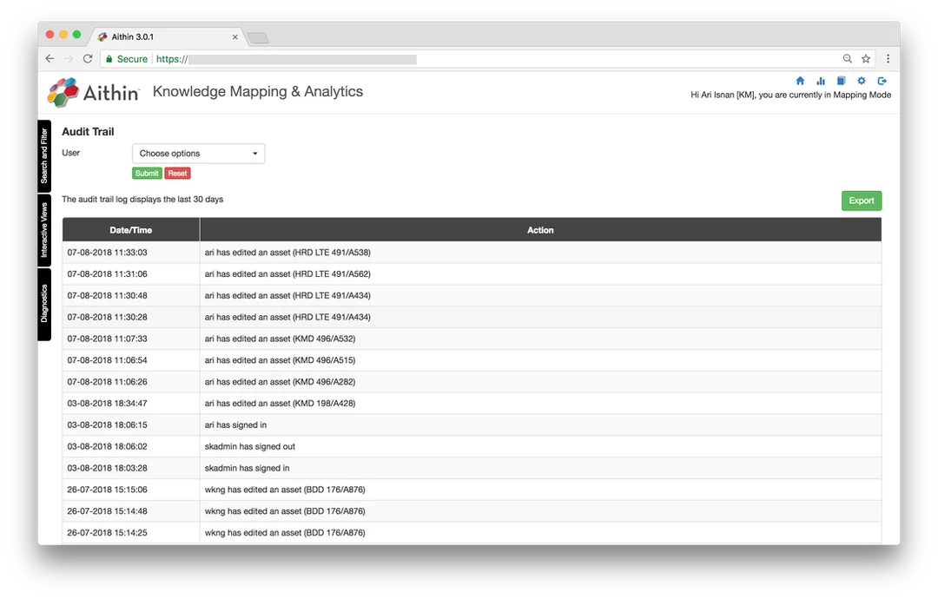Open the home icon in header

(x=800, y=81)
